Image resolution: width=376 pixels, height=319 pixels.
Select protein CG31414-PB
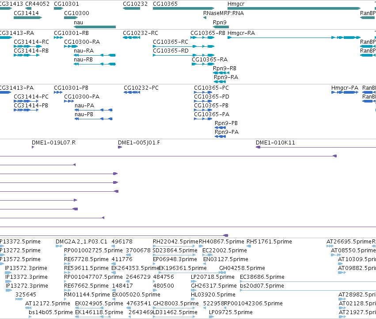pos(26,110)
